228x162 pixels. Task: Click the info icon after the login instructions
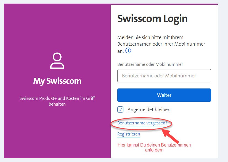click(x=128, y=51)
